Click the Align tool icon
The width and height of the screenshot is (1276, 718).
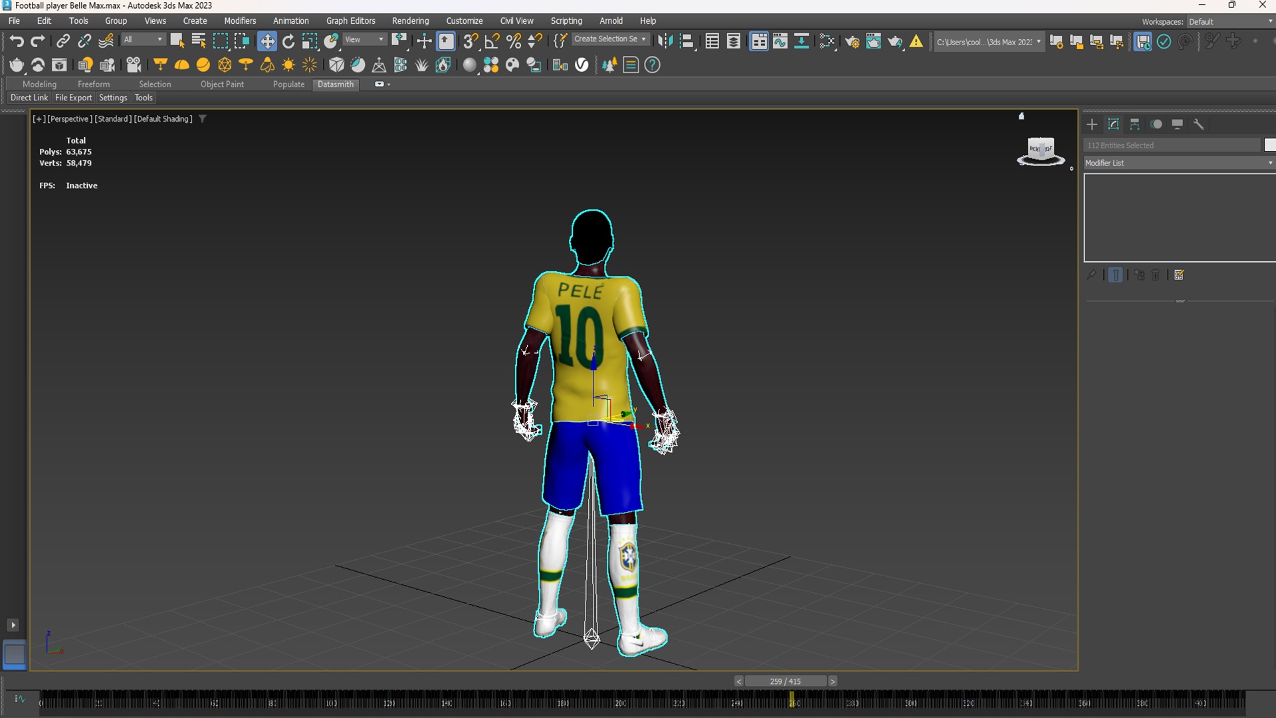[687, 41]
